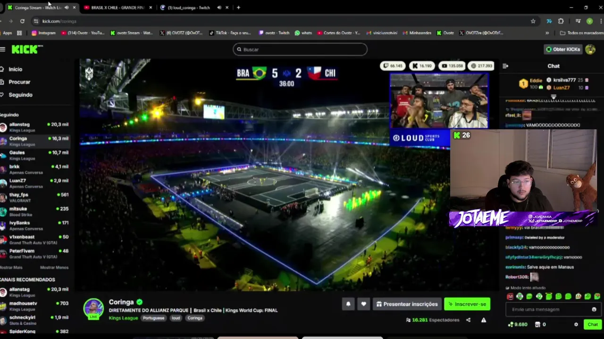Click site information icon in address bar
The image size is (604, 339).
(36, 21)
